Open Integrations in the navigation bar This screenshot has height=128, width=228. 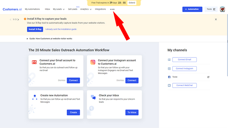click(100, 9)
